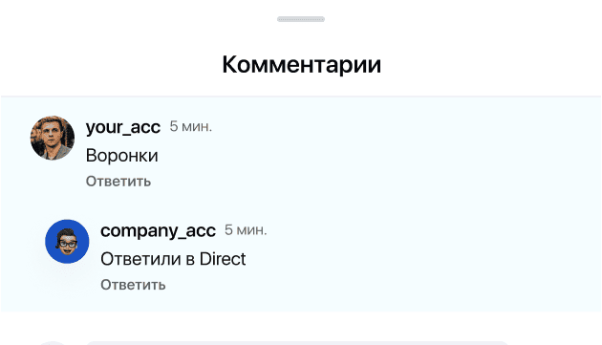Viewport: 602px width, 345px height.
Task: Reply to the Ответили в Direct comment
Action: (133, 285)
